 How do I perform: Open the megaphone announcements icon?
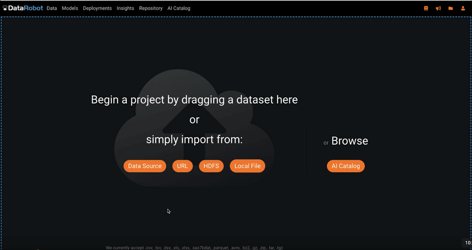[438, 9]
